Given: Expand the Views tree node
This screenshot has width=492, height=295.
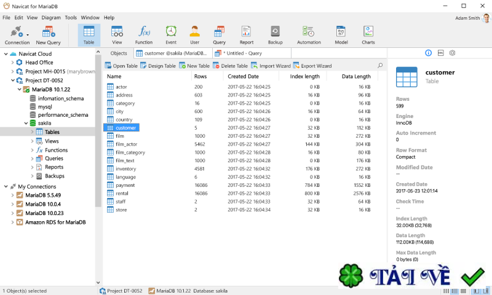Looking at the screenshot, I should pyautogui.click(x=32, y=141).
